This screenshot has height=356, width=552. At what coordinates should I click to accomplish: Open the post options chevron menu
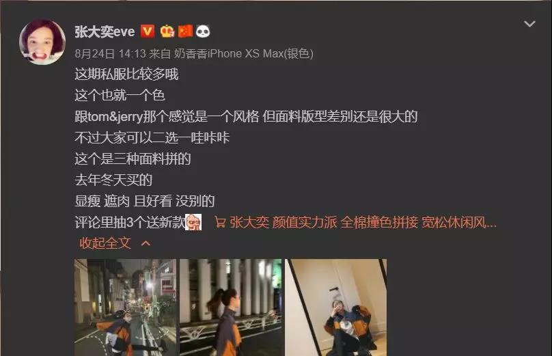(x=529, y=24)
